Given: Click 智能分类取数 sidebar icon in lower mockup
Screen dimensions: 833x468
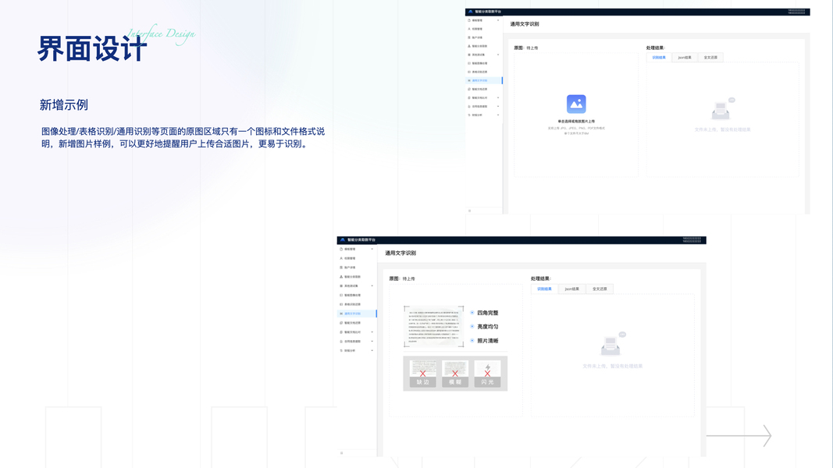Looking at the screenshot, I should tap(341, 276).
